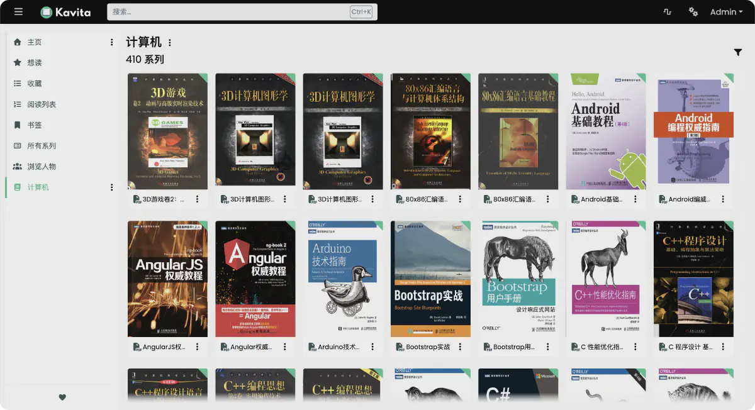The image size is (755, 410).
Task: Open 主页 home in sidebar
Action: click(34, 42)
